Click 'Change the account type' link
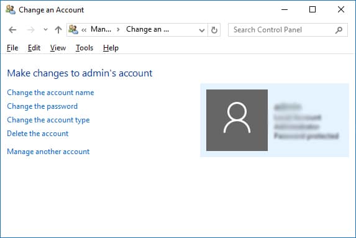Image resolution: width=356 pixels, height=238 pixels. click(48, 120)
